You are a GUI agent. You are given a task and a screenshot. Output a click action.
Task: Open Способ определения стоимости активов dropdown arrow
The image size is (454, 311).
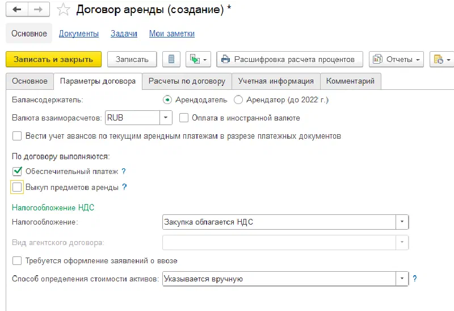(x=402, y=279)
